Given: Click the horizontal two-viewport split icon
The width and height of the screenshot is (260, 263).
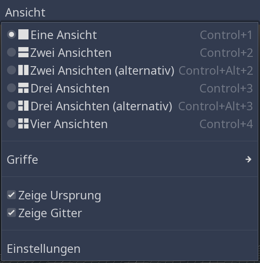Looking at the screenshot, I should (x=23, y=52).
